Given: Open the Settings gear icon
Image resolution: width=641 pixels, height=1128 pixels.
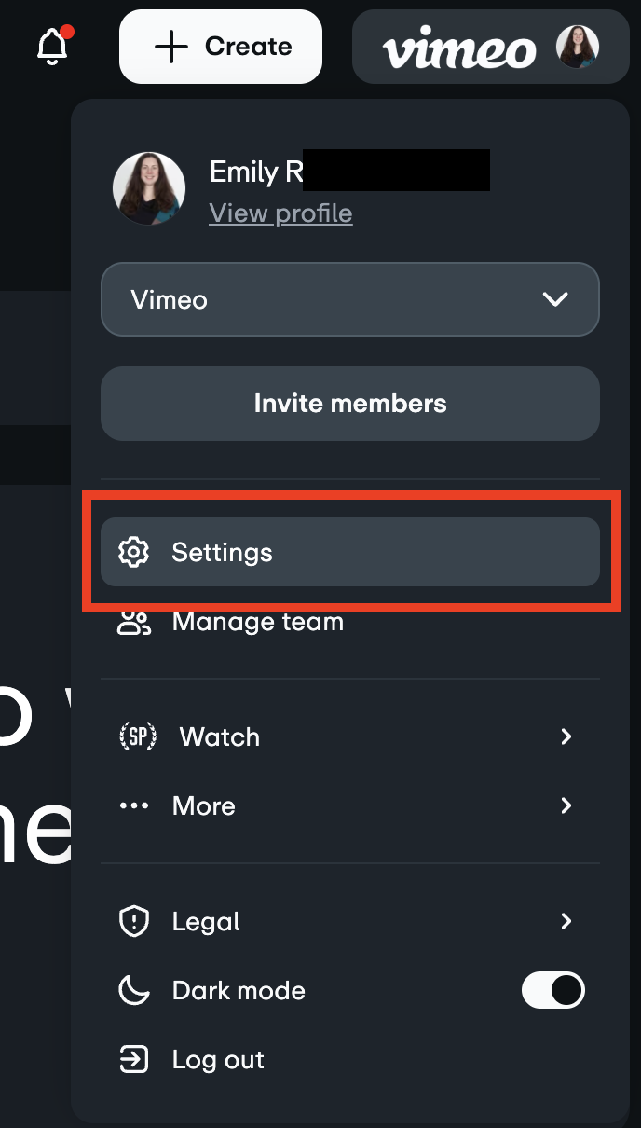Looking at the screenshot, I should 135,552.
